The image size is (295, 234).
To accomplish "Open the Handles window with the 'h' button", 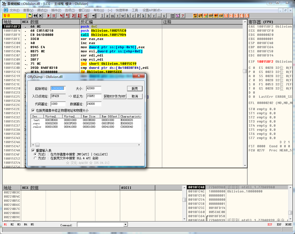I will point(128,16).
